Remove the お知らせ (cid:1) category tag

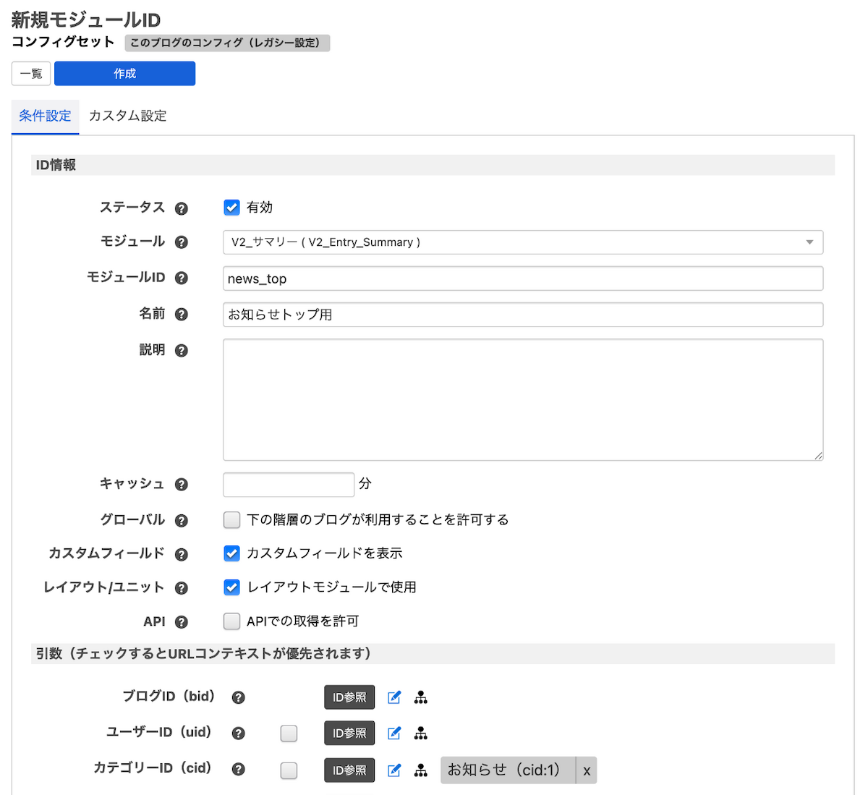(587, 771)
